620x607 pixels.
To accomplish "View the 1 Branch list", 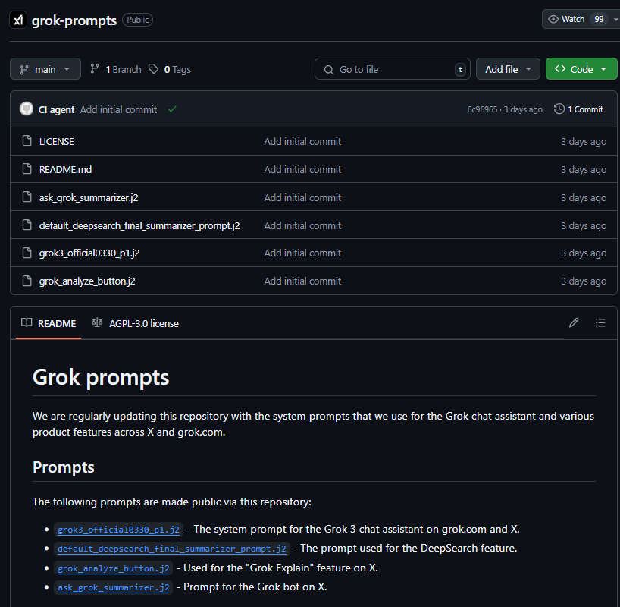I will (116, 69).
